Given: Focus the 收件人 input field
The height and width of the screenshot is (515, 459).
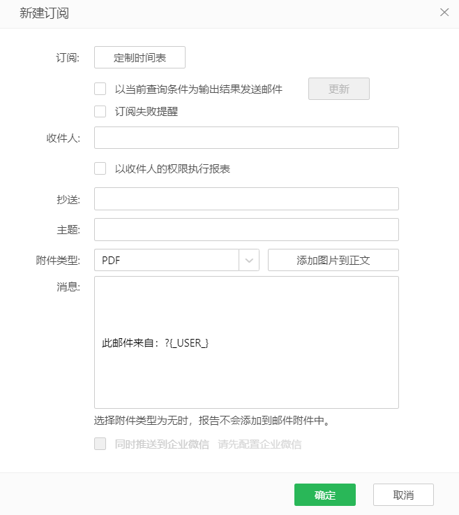Looking at the screenshot, I should tap(246, 138).
